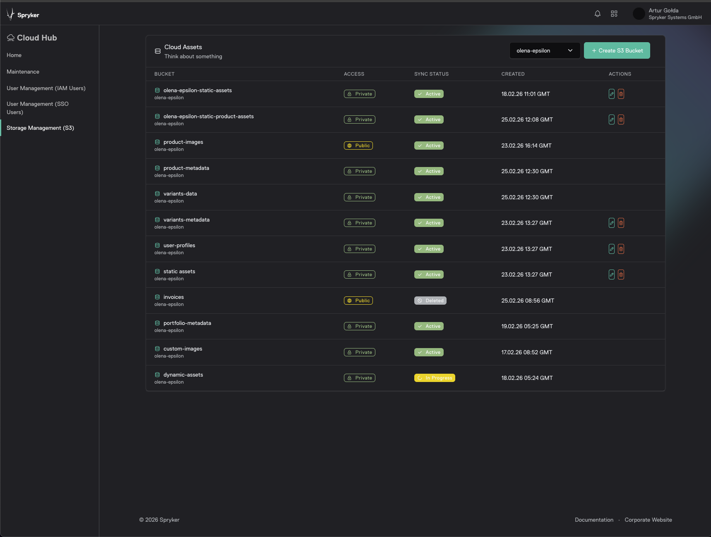Image resolution: width=711 pixels, height=537 pixels.
Task: Open User Management (IAM Users)
Action: pos(46,88)
